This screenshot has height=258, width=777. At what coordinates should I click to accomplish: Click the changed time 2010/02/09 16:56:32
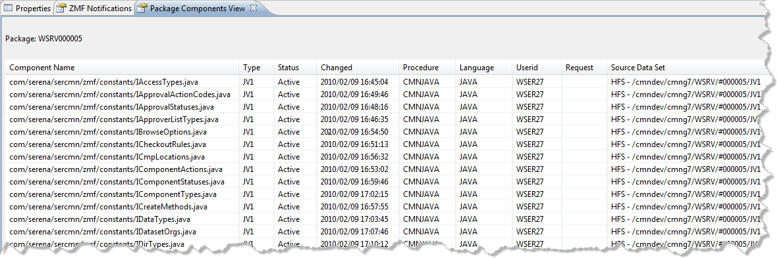(x=354, y=157)
